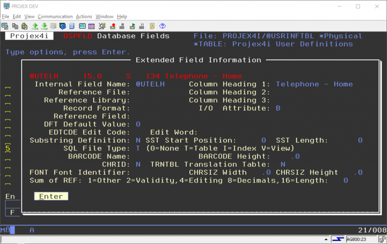Screen dimensions: 387x244
Task: Click the TRNTBL Translation Table value N
Action: (283, 164)
